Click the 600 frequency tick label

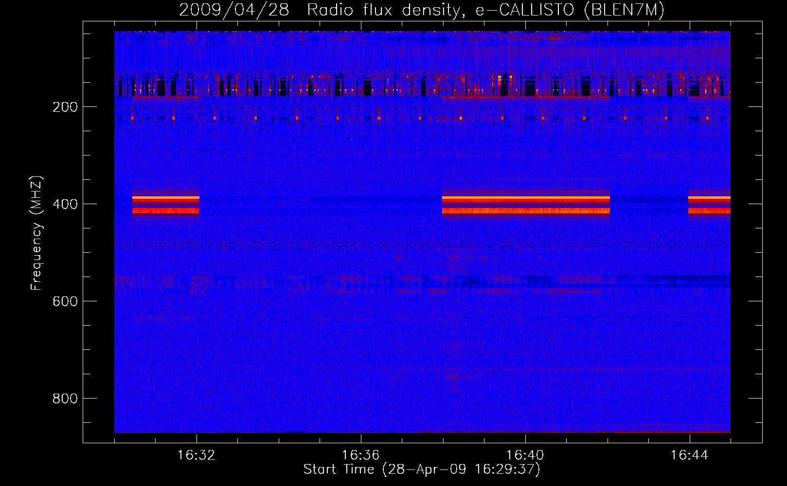coord(65,301)
